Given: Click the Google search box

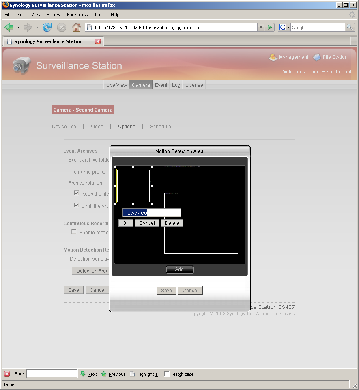Looking at the screenshot, I should click(318, 27).
